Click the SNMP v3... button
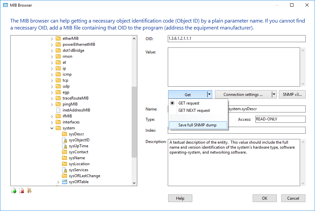The image size is (315, 211). tap(292, 95)
